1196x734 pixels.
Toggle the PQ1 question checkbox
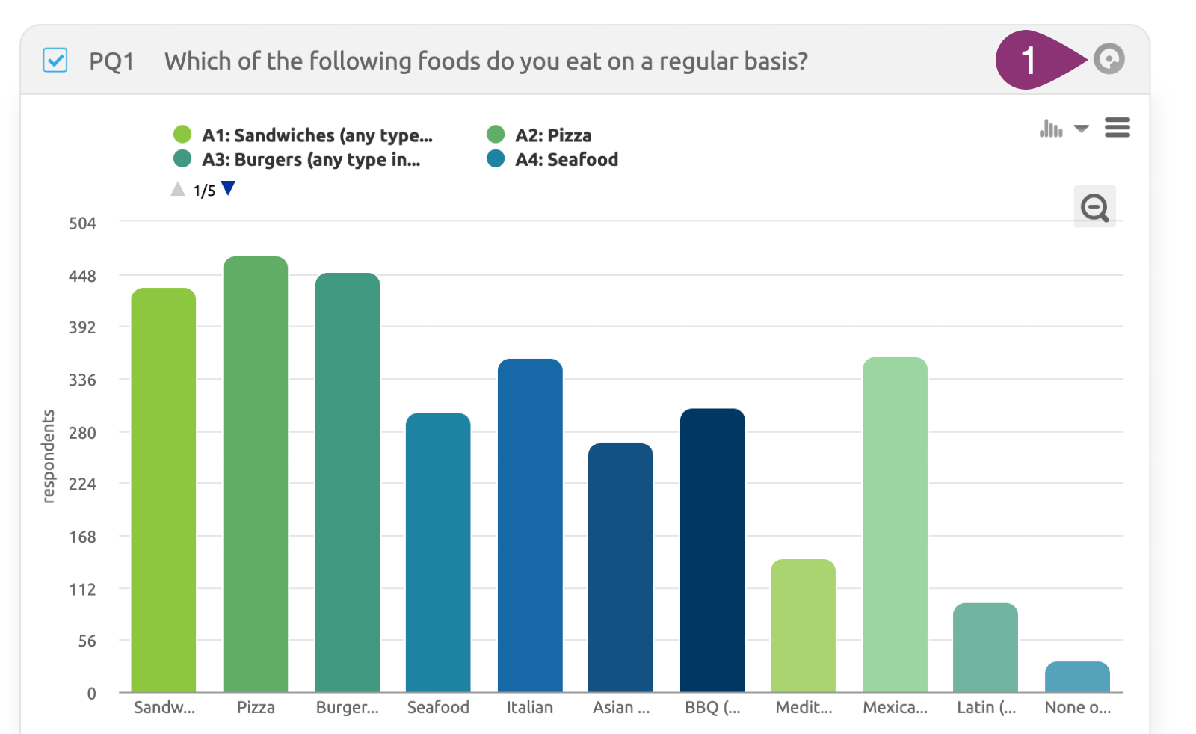[55, 60]
